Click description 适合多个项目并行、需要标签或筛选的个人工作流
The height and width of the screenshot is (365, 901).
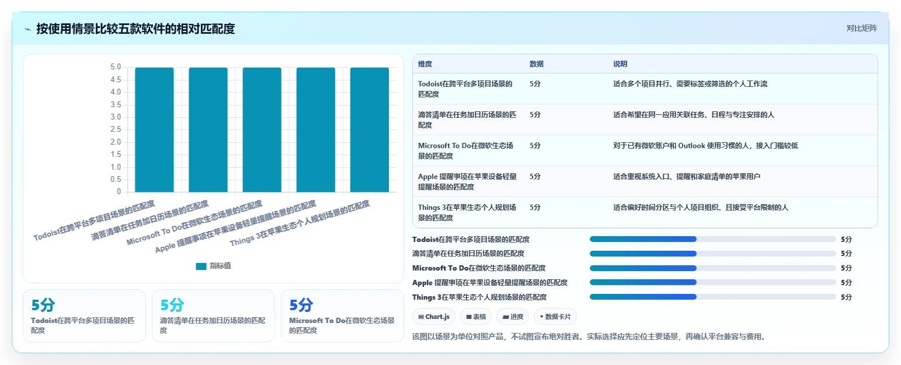(690, 84)
